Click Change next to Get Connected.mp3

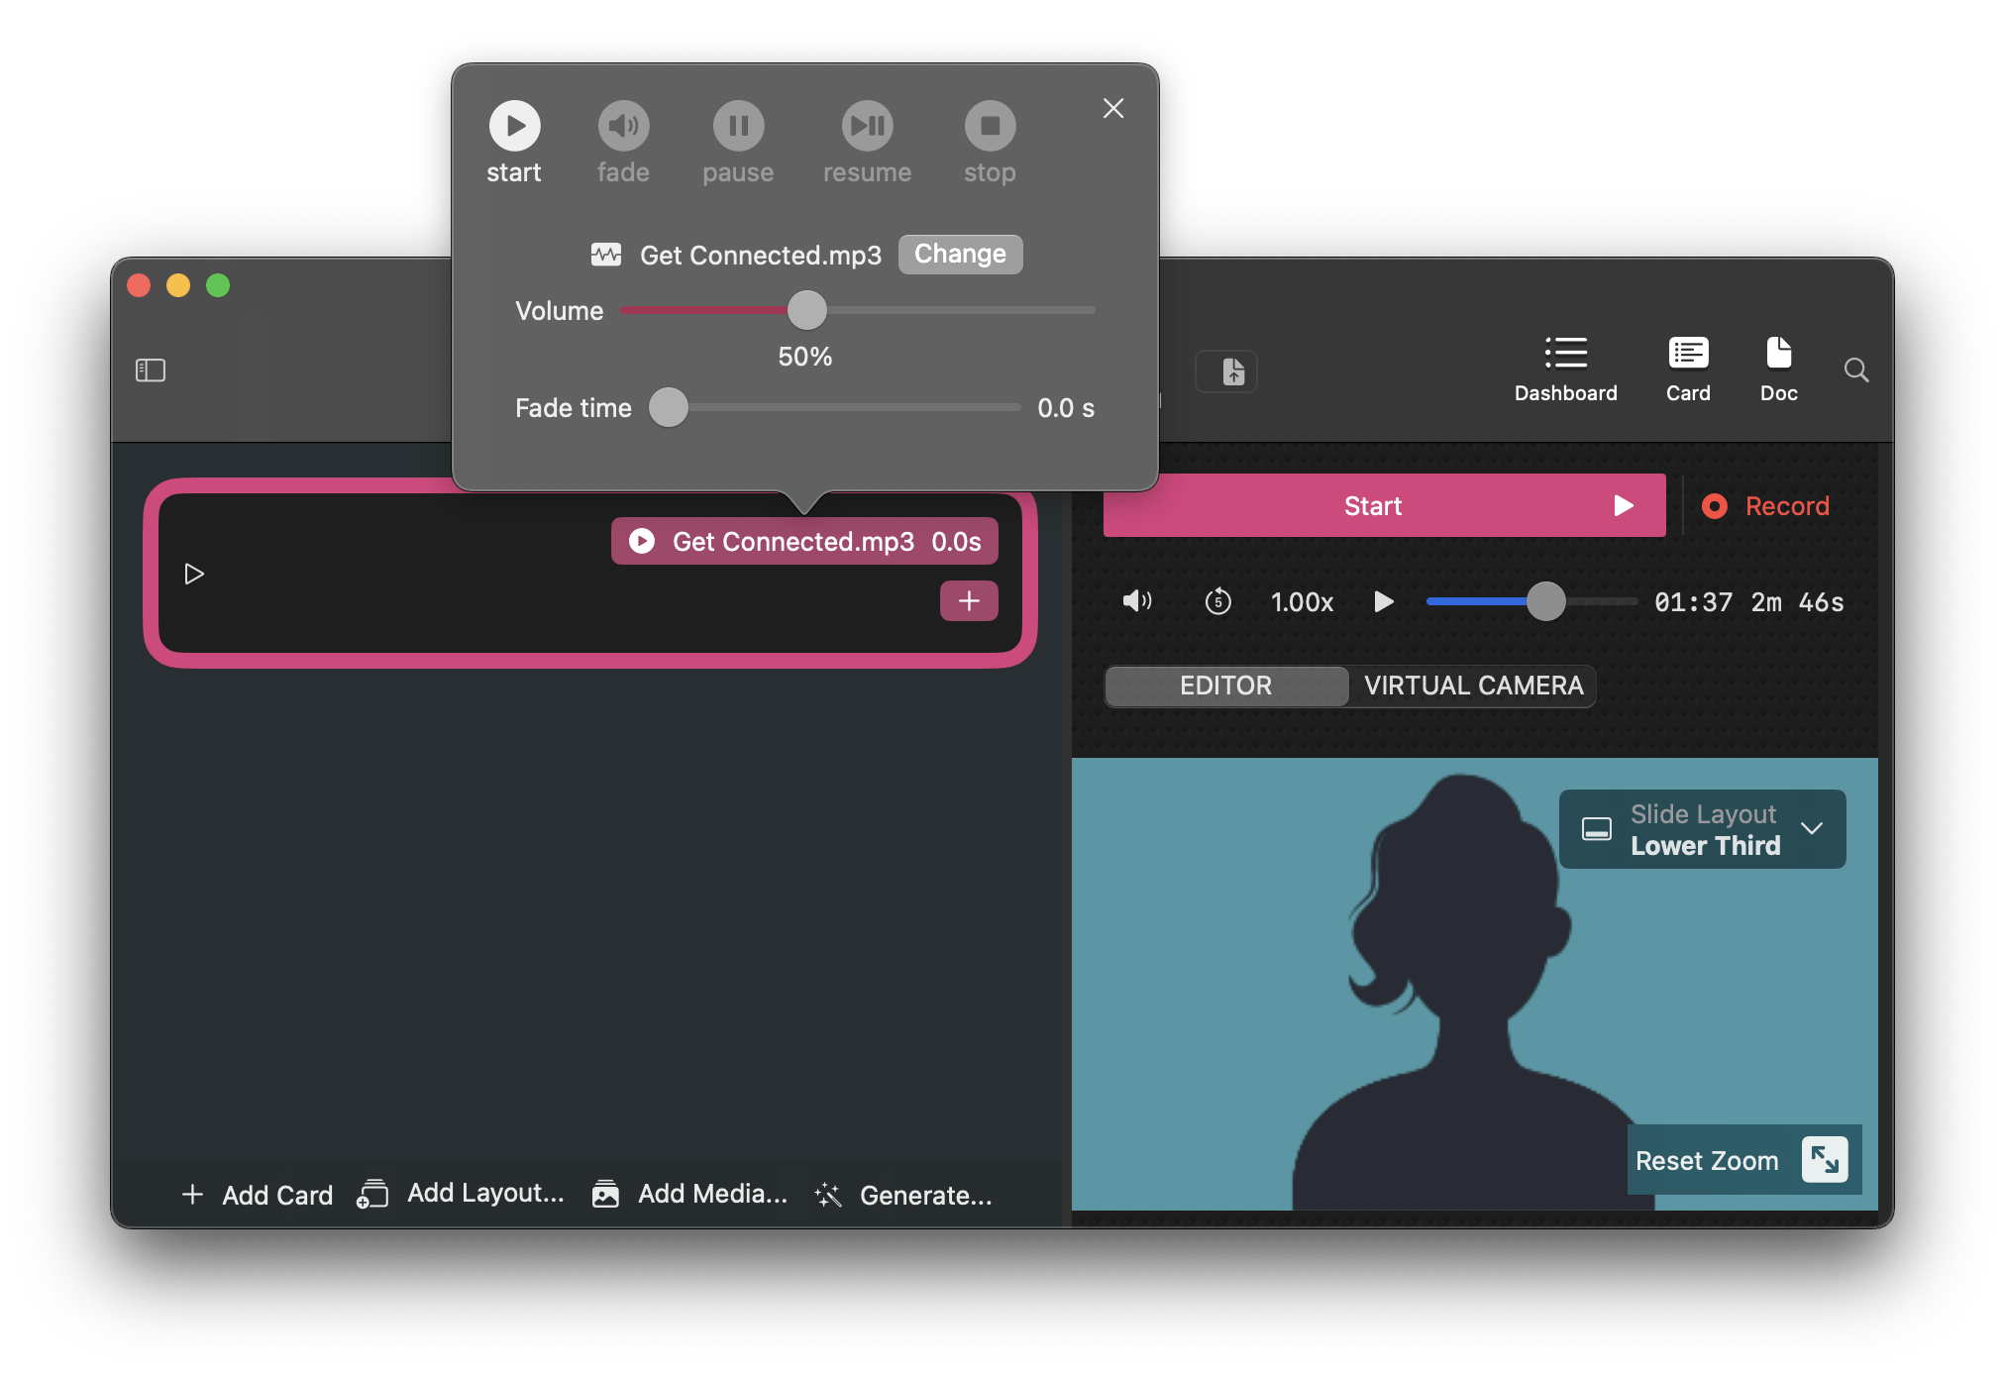(960, 255)
